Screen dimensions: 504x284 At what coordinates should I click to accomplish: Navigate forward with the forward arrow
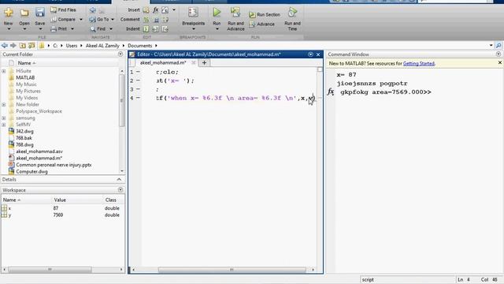point(13,46)
